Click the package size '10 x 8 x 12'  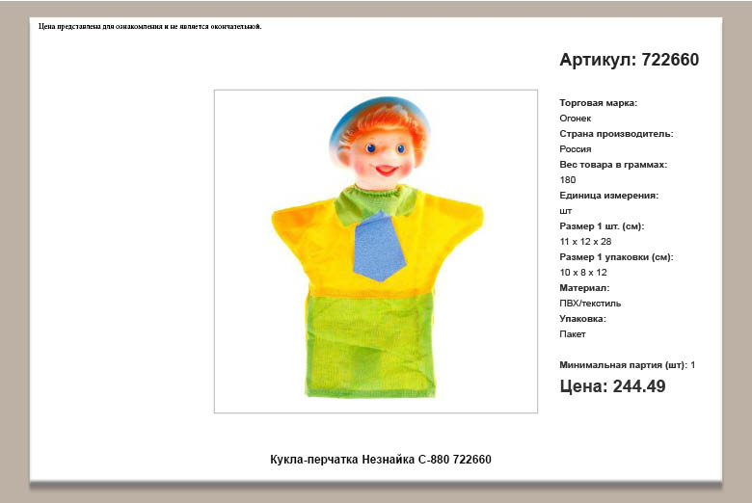[x=582, y=273]
